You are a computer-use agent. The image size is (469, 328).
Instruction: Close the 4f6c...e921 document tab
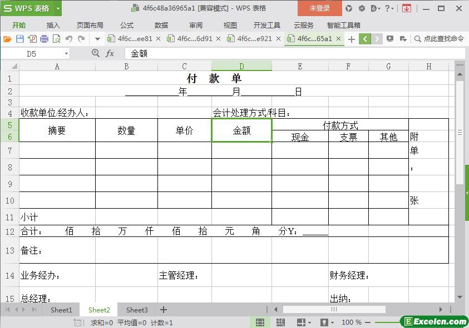(x=279, y=38)
